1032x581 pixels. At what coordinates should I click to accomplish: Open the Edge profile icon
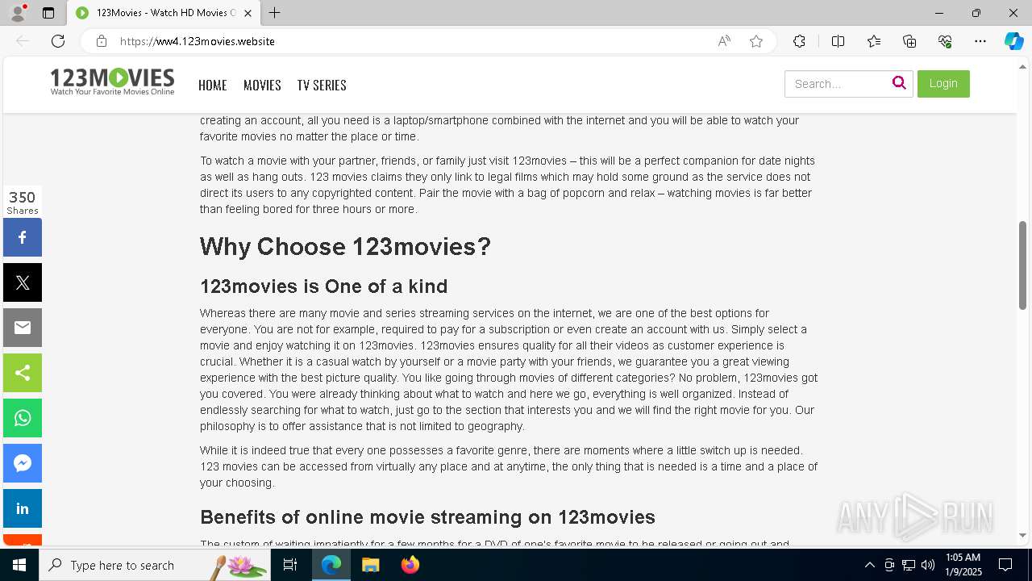point(17,13)
